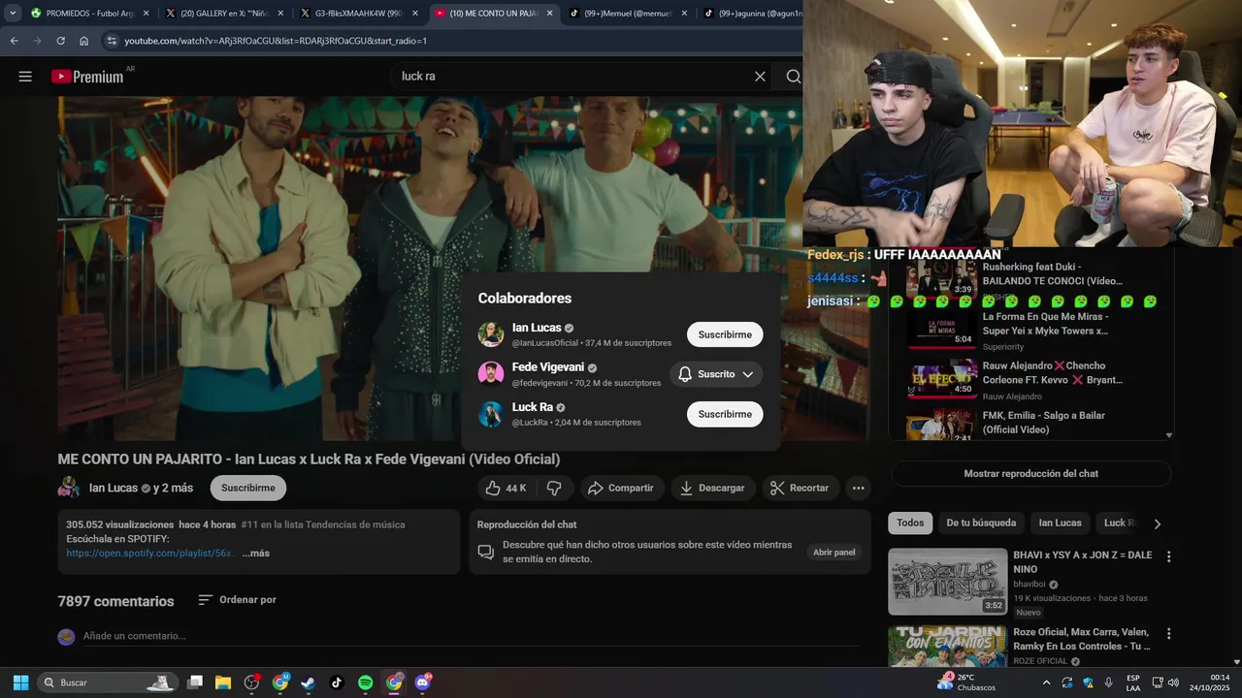Share the video via Compartir
This screenshot has width=1242, height=698.
point(621,489)
